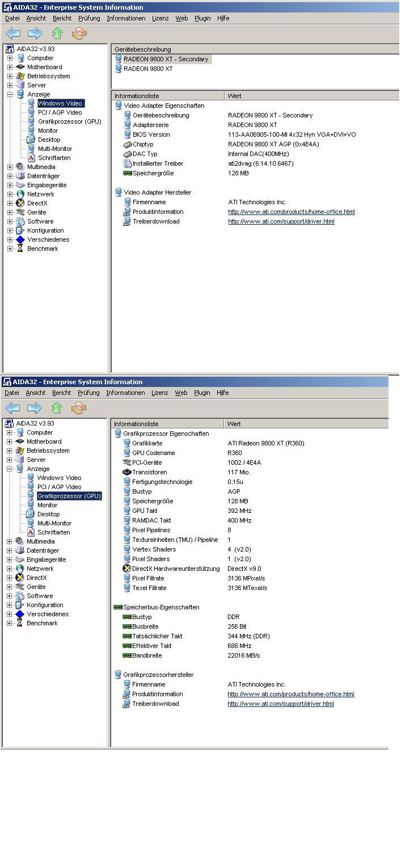Screen dimensions: 418x850
Task: Select Schriftarten in the upper window tree
Action: pos(54,158)
